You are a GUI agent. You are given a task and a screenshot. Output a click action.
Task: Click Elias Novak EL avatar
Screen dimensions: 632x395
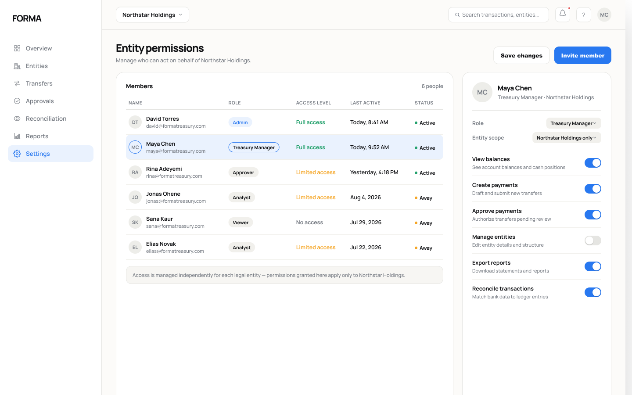click(135, 248)
